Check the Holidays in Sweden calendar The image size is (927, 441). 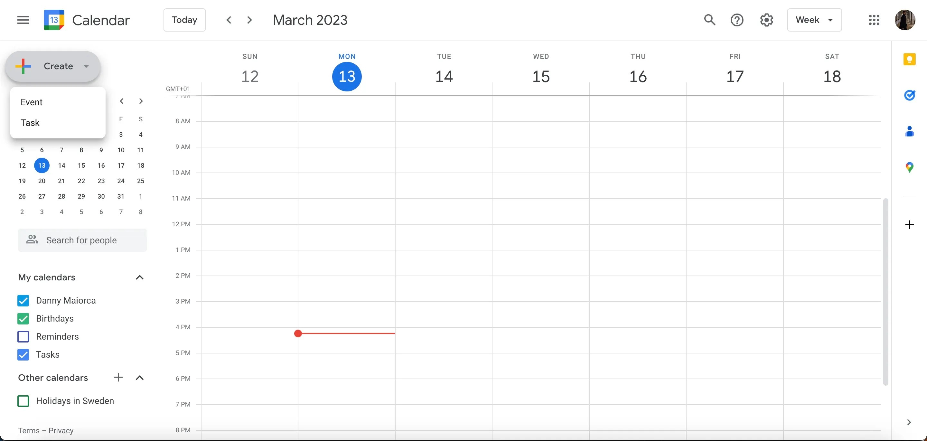tap(23, 401)
